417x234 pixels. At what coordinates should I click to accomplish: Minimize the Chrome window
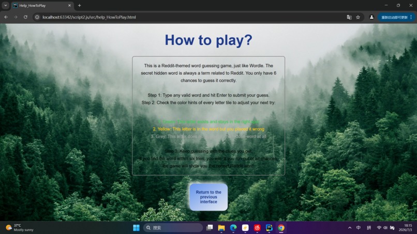386,5
